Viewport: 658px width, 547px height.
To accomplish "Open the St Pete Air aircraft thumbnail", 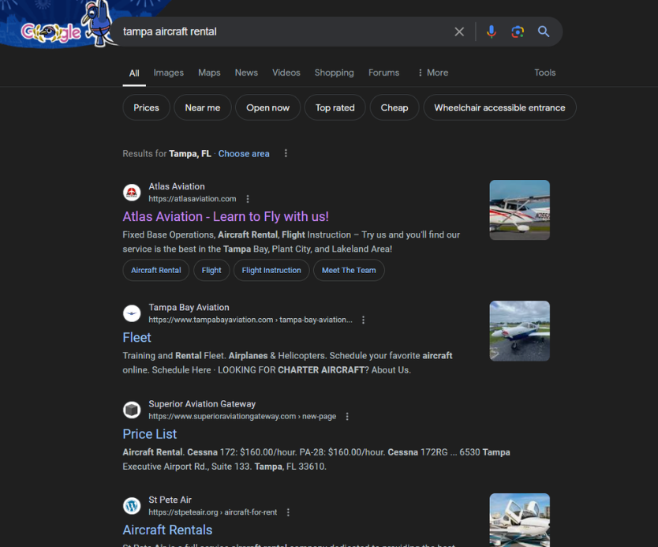I will [519, 520].
